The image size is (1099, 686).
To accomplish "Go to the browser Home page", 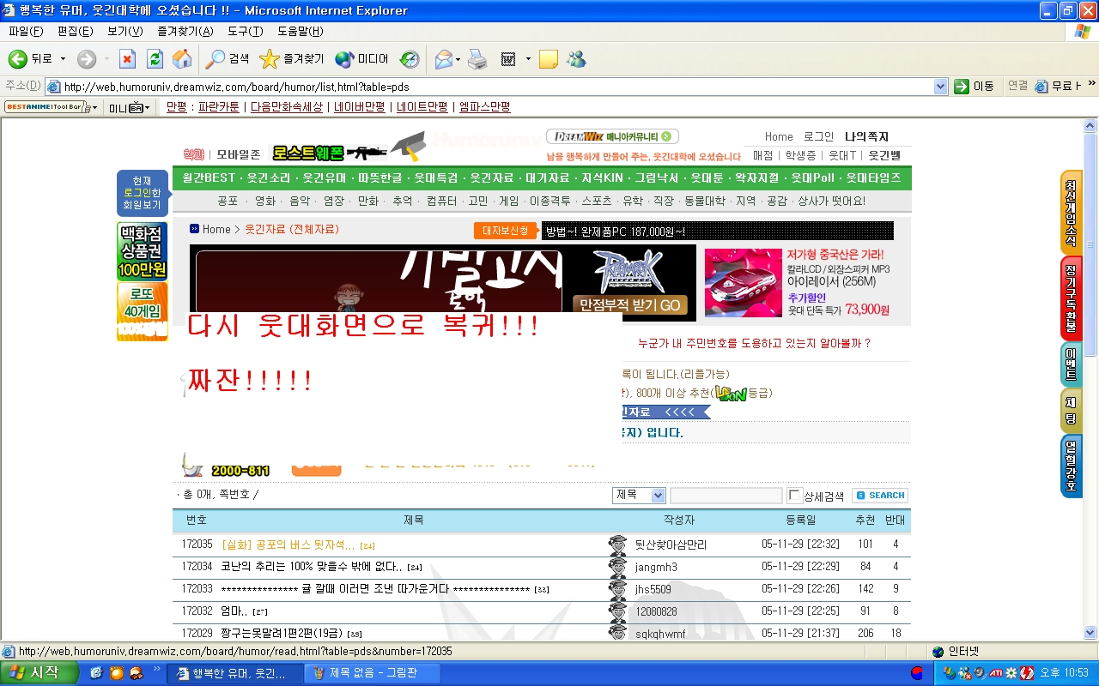I will click(182, 59).
